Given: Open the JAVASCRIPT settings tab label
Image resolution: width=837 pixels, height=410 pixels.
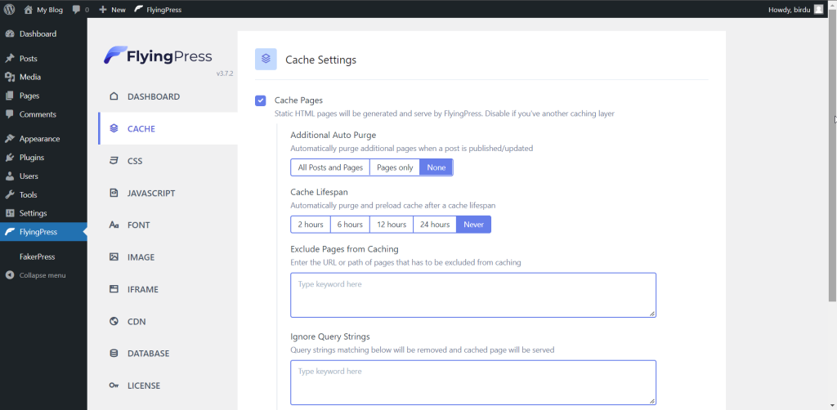Looking at the screenshot, I should 151,193.
